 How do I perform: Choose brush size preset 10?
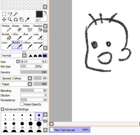click(5, 125)
